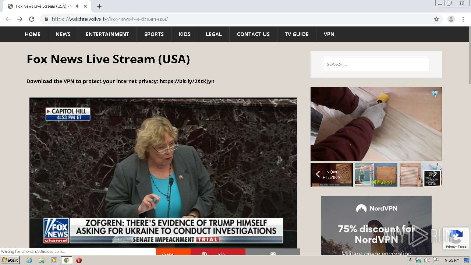Viewport: 471px width, 265px height.
Task: Click the 9:55 PM clock
Action: click(x=452, y=260)
